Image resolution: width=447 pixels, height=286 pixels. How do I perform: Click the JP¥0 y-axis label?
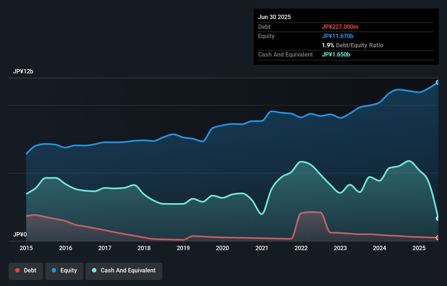[x=20, y=234]
